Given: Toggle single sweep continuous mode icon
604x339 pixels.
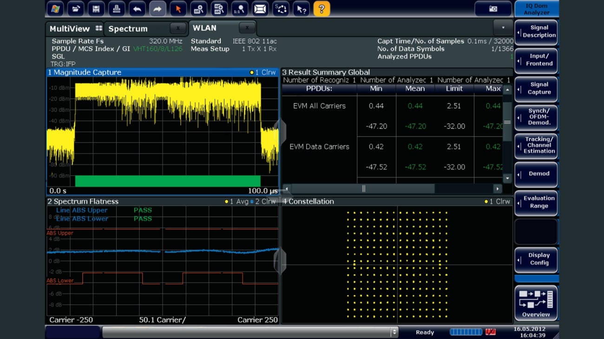Looking at the screenshot, I should pyautogui.click(x=280, y=8).
